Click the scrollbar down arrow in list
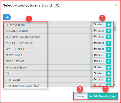 tap(115, 84)
